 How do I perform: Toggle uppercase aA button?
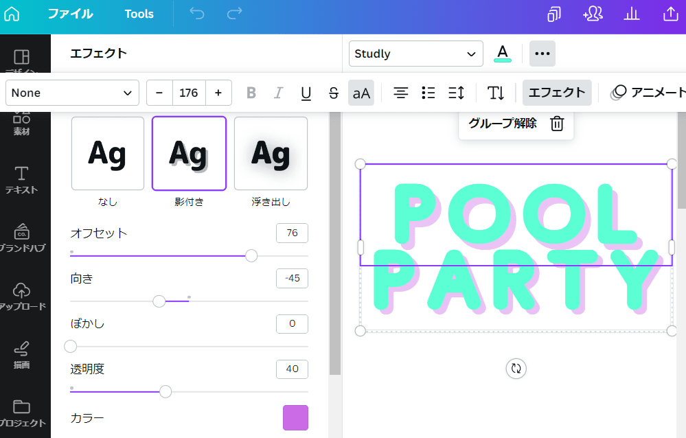[361, 93]
